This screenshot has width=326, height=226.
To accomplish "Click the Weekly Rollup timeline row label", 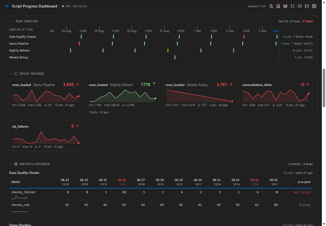I will click(19, 57).
